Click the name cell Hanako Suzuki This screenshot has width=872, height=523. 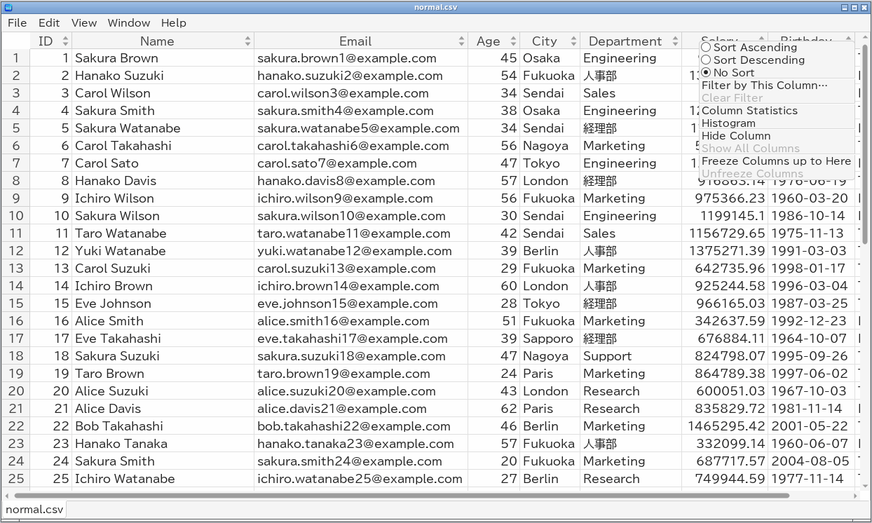(x=163, y=76)
